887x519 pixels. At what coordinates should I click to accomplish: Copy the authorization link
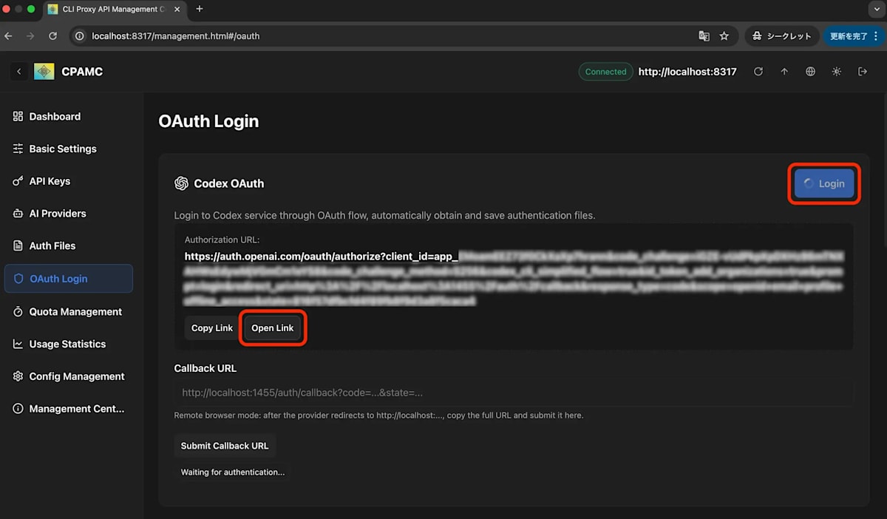click(212, 328)
